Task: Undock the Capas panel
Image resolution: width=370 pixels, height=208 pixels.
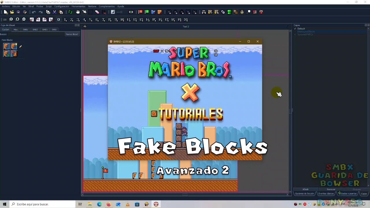Action: [x=366, y=25]
